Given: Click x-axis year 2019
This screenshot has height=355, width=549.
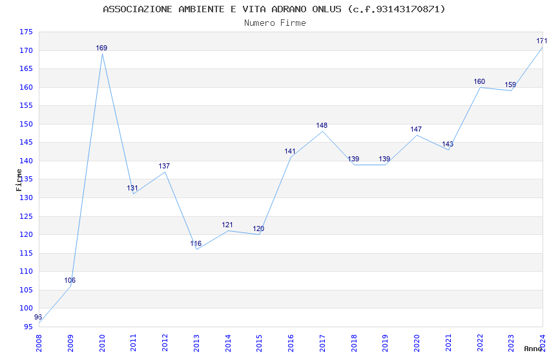Looking at the screenshot, I should click(385, 343).
